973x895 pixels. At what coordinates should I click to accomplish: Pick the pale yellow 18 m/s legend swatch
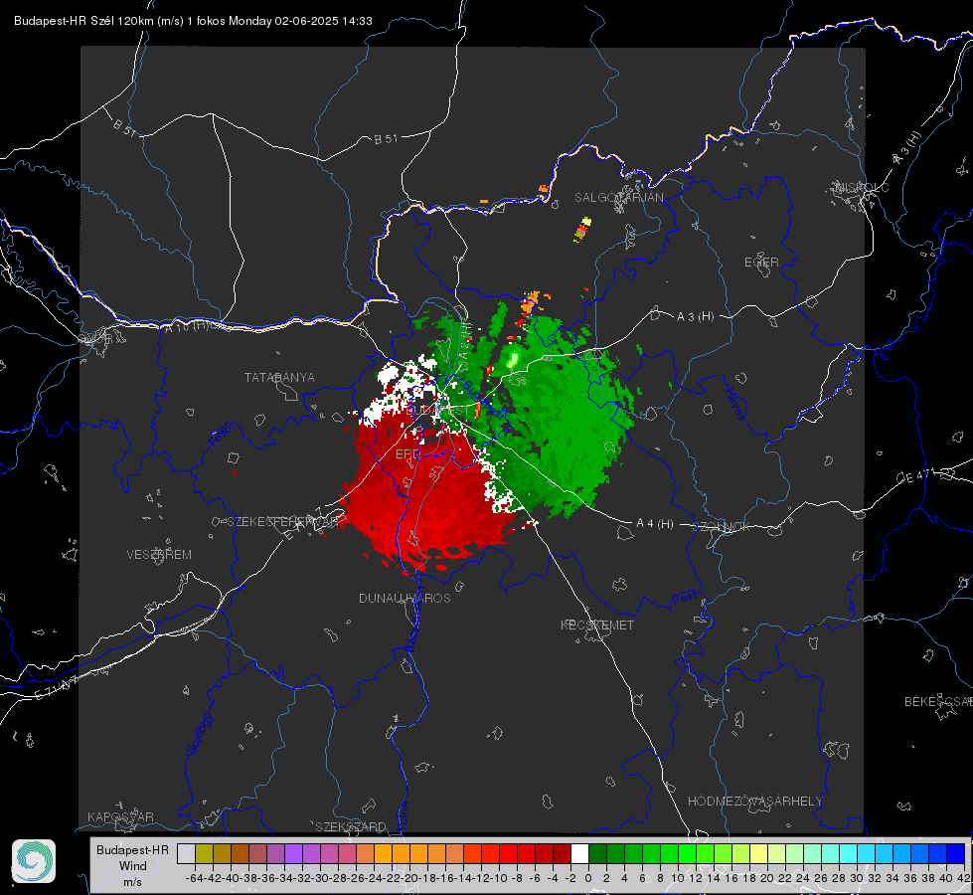tap(759, 853)
